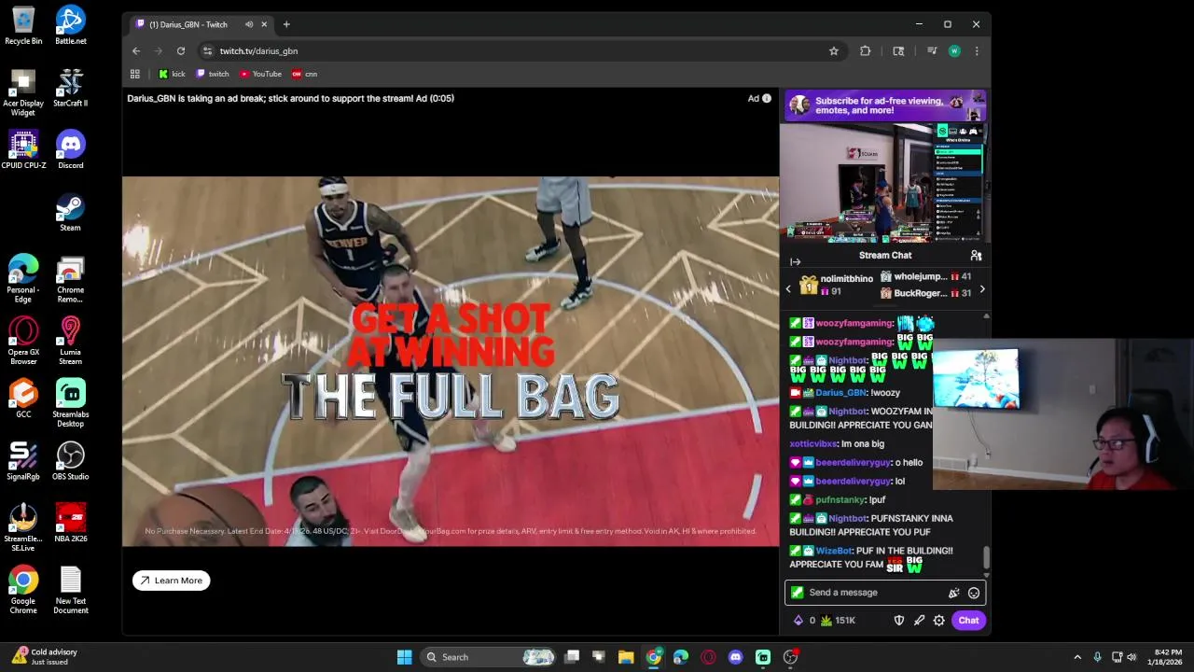Open the Chrome profile avatar
The image size is (1194, 672).
click(x=954, y=51)
